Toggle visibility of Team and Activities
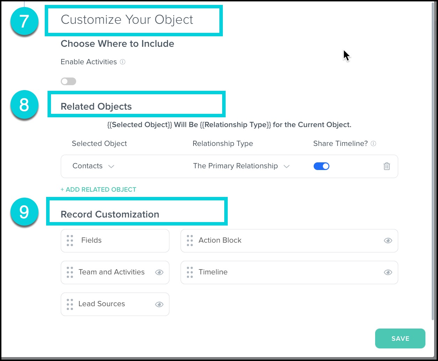The image size is (438, 361). point(159,272)
